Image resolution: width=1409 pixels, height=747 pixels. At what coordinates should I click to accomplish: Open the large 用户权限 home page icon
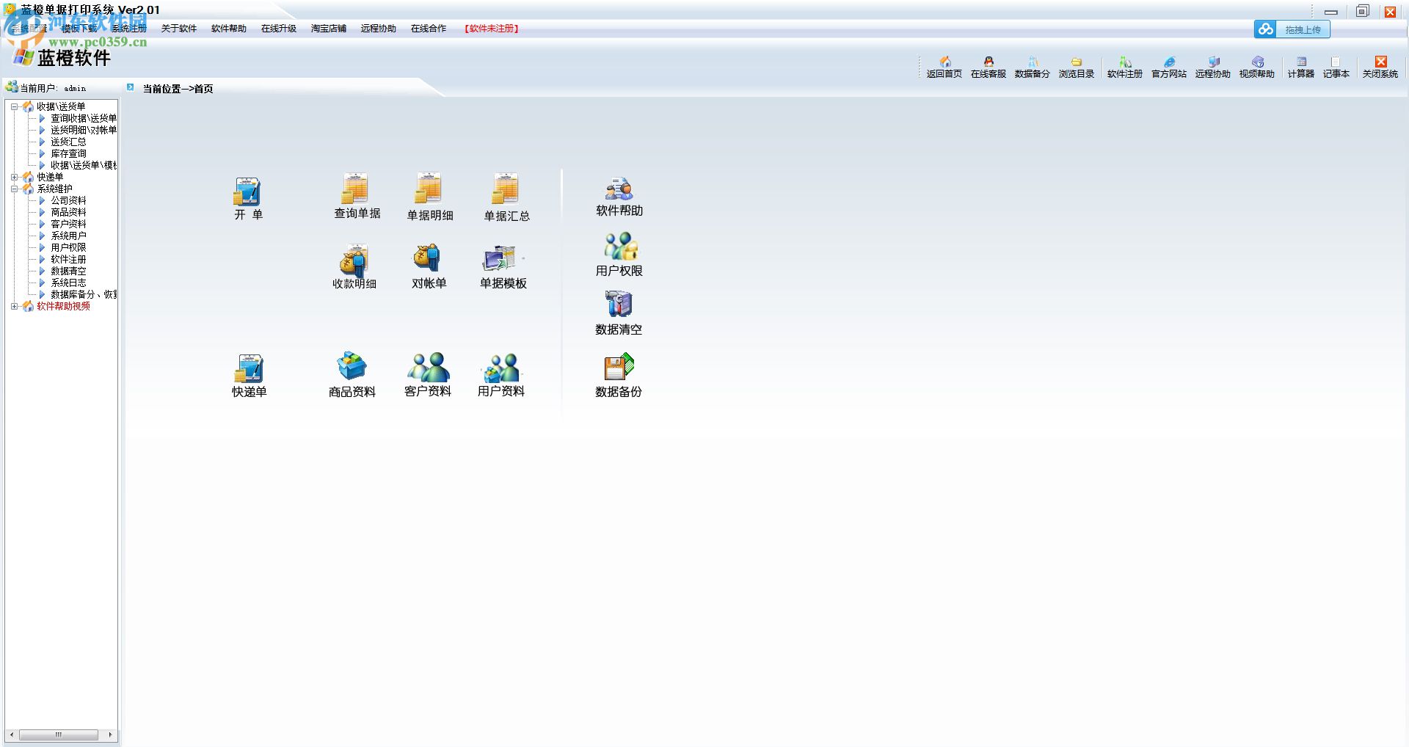(x=619, y=255)
